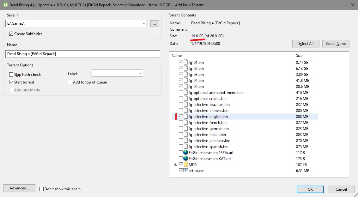Open the Save In path dropdown
Screen dimensions: 358x197
144,23
